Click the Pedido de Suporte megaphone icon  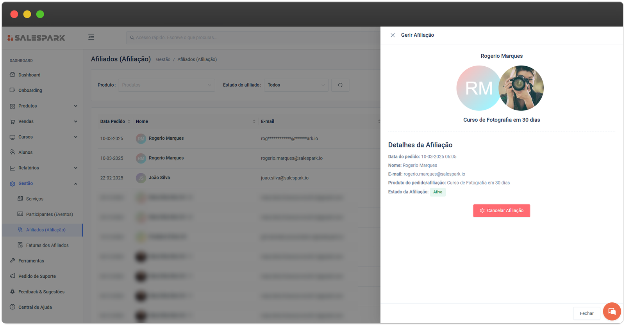pos(12,276)
